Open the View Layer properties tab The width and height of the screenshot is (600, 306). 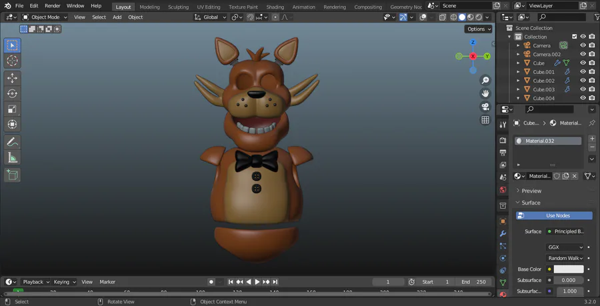pos(503,165)
